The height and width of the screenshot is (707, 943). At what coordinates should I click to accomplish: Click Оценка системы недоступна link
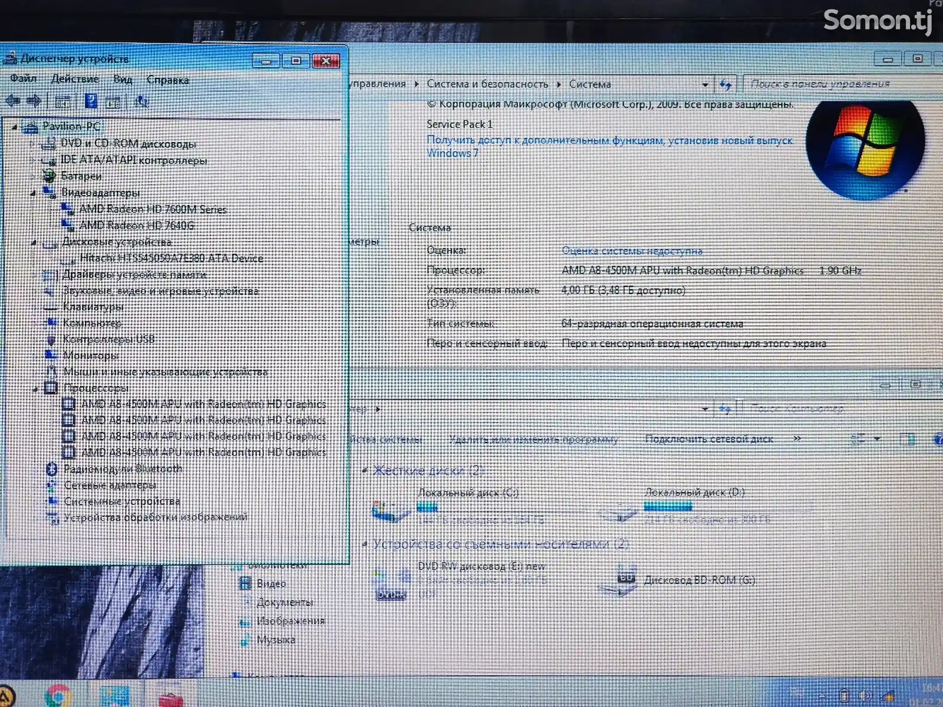click(x=632, y=251)
